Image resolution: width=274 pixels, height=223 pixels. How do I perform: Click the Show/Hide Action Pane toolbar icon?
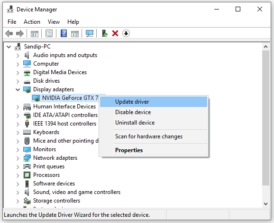pyautogui.click(x=75, y=33)
